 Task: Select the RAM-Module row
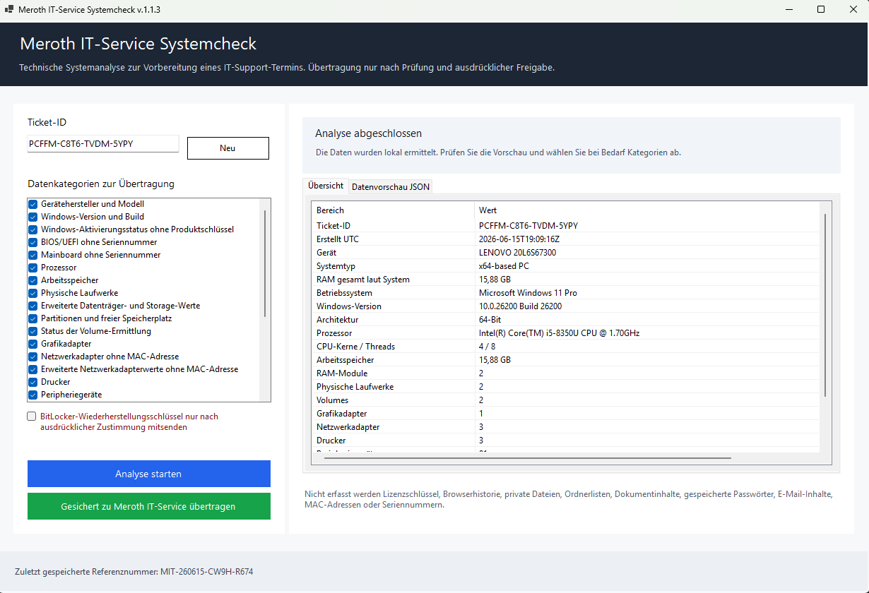[566, 373]
